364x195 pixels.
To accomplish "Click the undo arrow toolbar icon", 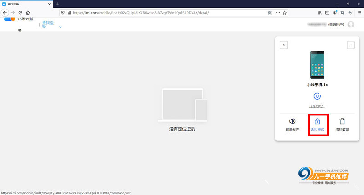I will pos(350,13).
